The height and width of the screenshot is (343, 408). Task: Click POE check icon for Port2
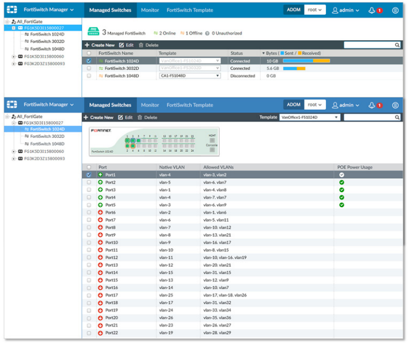pos(342,183)
